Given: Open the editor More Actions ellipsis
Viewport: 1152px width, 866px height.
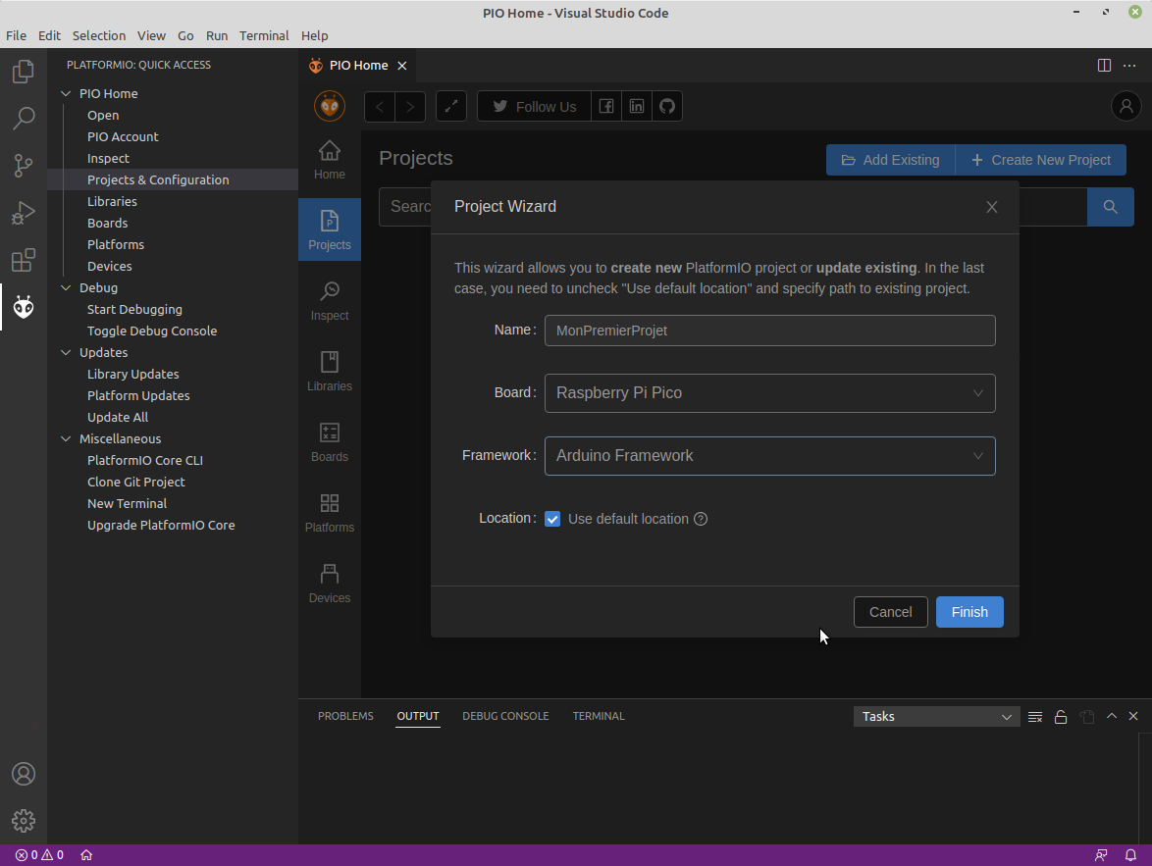Looking at the screenshot, I should [x=1129, y=66].
